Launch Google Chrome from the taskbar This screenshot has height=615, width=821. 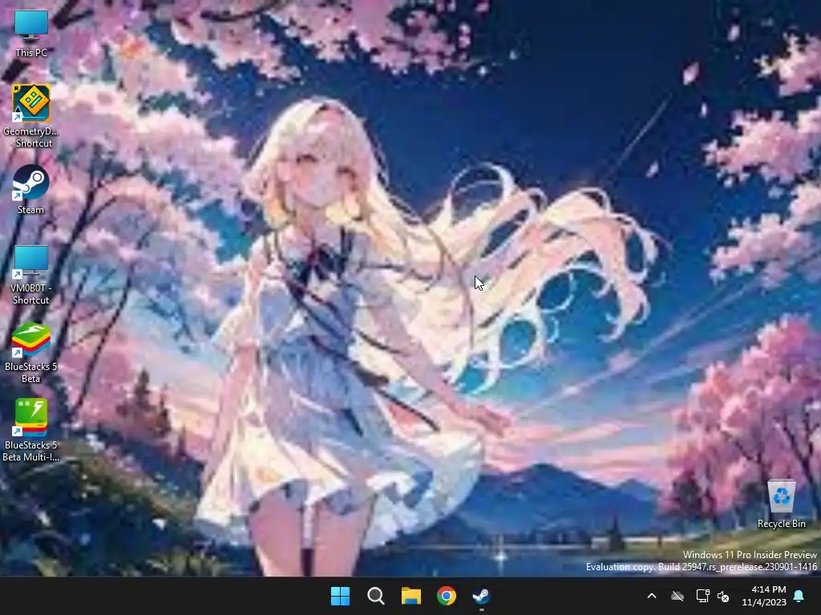447,596
